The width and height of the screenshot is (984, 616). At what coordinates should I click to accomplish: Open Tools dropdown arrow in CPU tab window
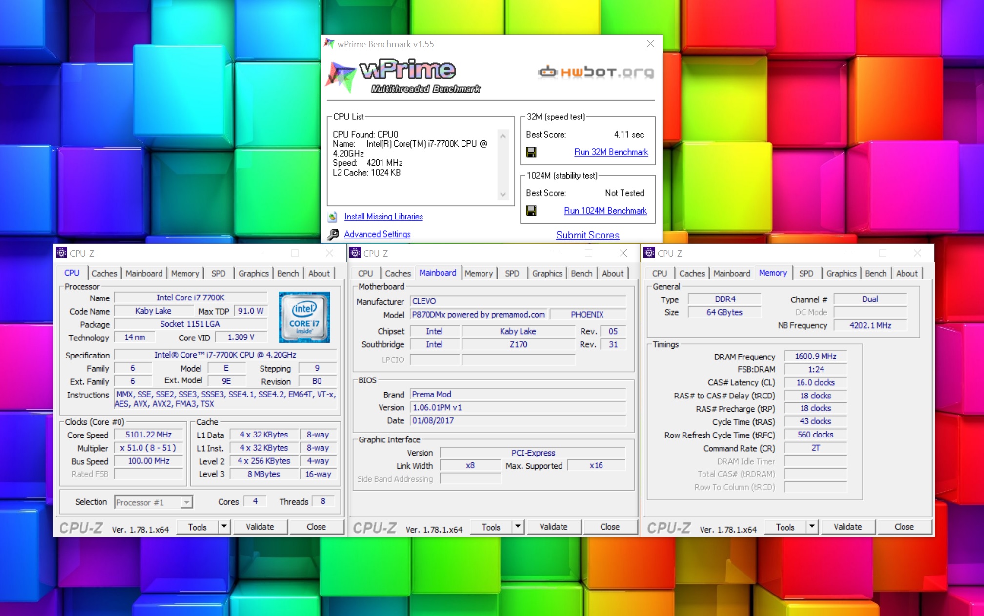(x=224, y=527)
